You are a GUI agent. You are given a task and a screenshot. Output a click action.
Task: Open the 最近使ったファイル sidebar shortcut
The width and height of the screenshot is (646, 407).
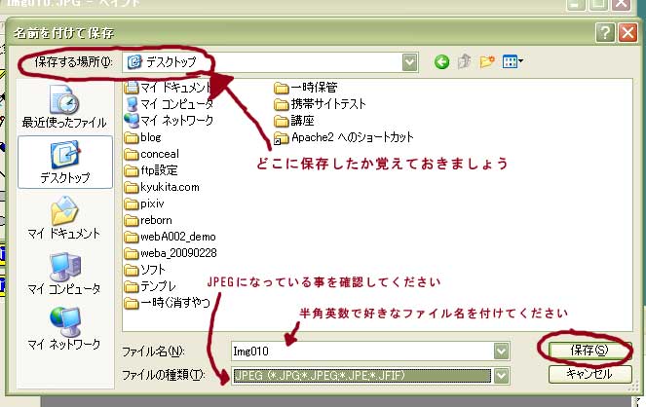[x=64, y=107]
